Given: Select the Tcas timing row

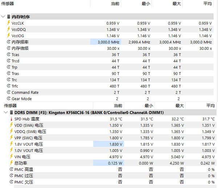Looking at the screenshot, I should click(x=110, y=55).
